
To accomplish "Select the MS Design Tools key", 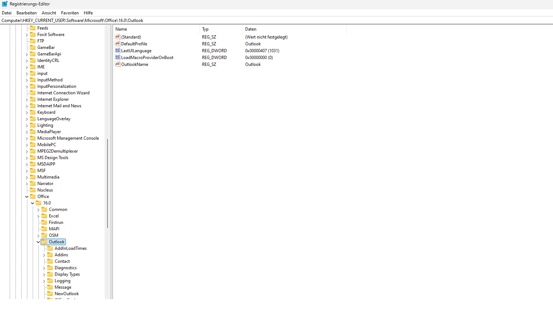I will pos(53,157).
